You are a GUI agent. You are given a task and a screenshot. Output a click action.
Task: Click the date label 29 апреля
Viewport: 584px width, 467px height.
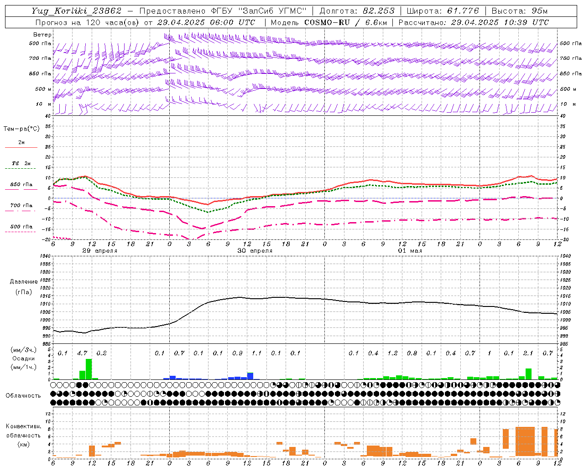coord(99,251)
